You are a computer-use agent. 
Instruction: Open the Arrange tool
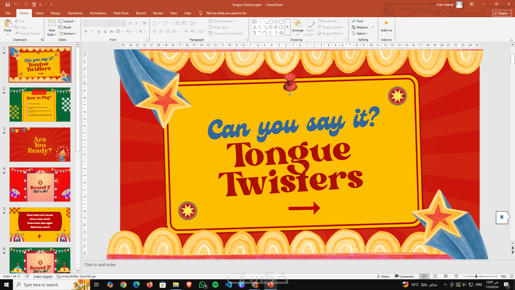297,27
